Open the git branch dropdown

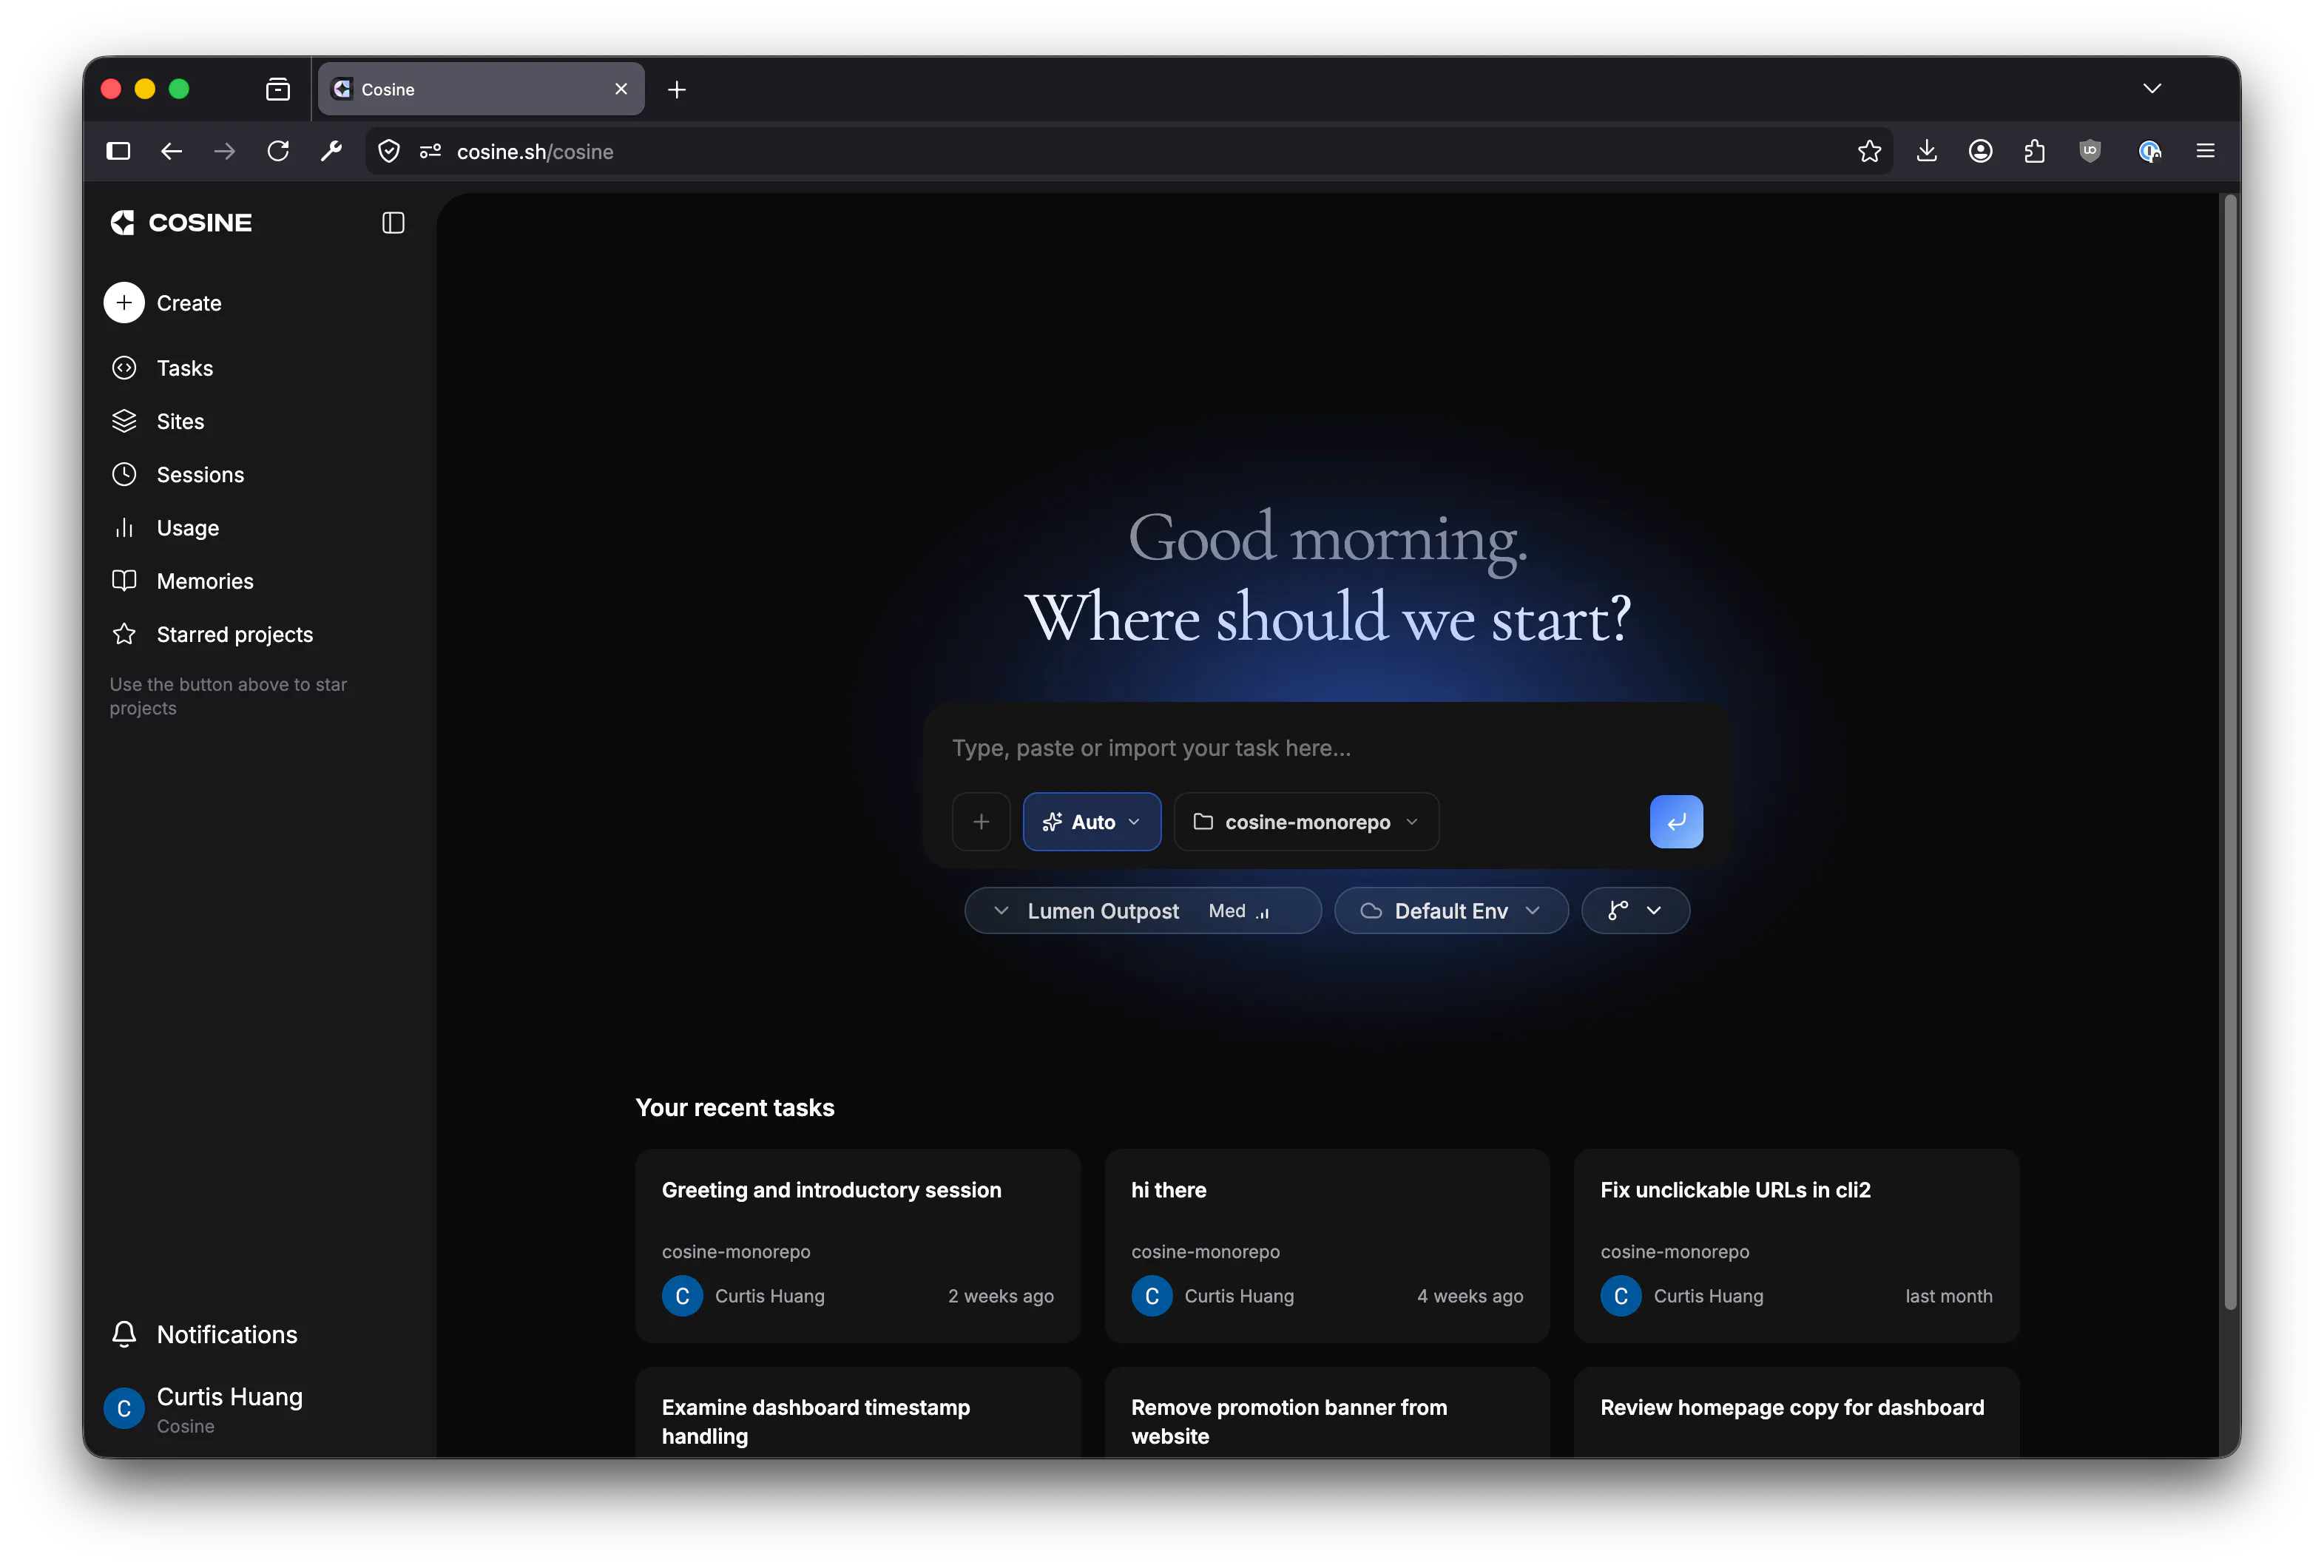1635,911
